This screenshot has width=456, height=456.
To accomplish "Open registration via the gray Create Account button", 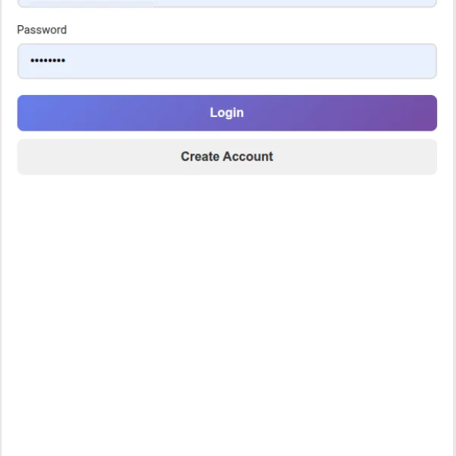I will point(226,157).
